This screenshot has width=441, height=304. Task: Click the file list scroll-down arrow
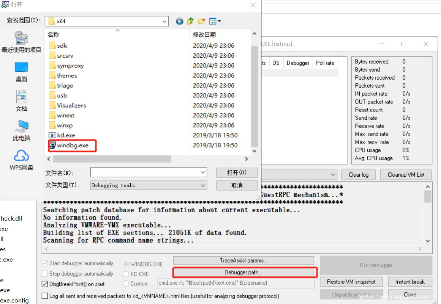pos(254,151)
